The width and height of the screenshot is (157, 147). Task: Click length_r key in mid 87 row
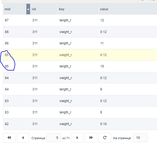tap(65, 20)
